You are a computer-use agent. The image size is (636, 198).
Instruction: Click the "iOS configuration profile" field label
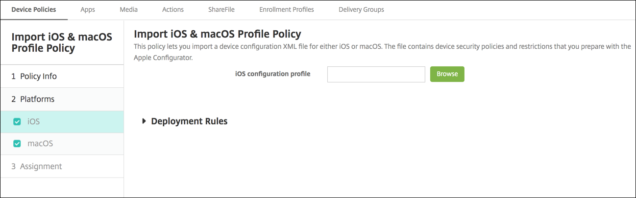pyautogui.click(x=273, y=74)
